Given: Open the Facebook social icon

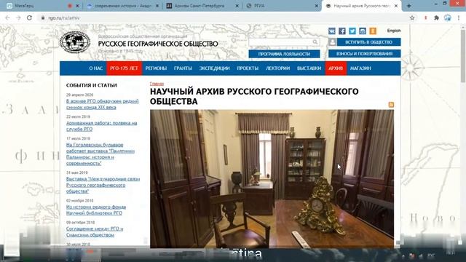Looking at the screenshot, I should coord(342,31).
